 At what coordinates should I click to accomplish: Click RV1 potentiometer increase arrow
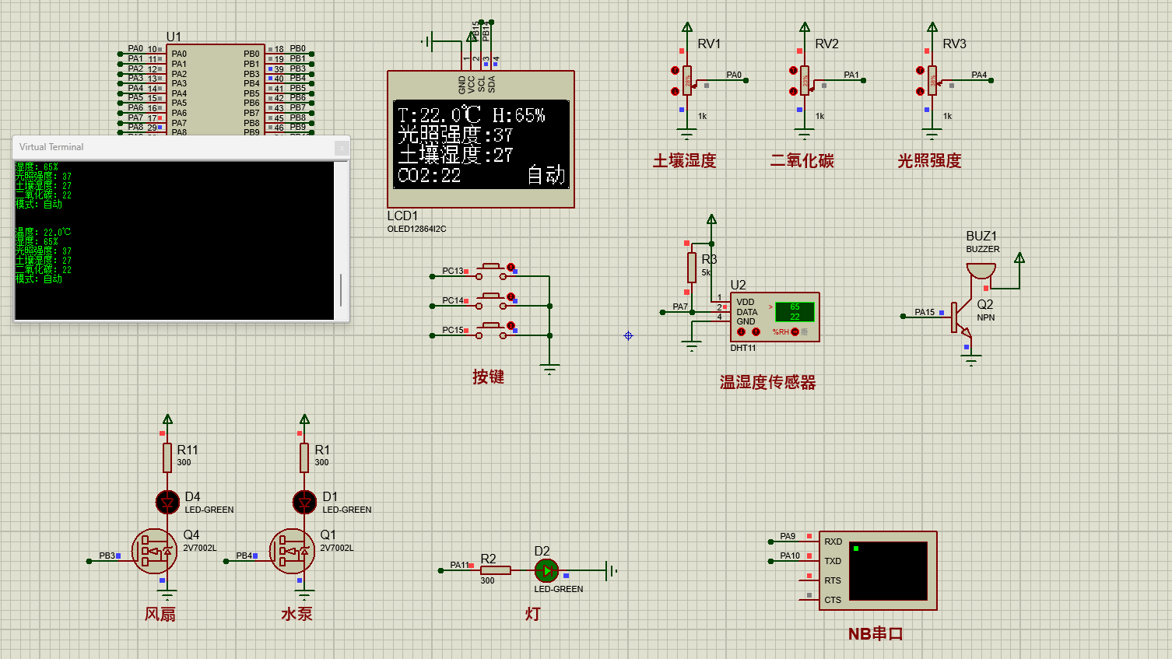click(675, 71)
